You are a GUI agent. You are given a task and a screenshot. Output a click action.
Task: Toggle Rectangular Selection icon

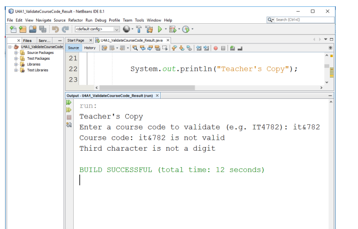165,48
